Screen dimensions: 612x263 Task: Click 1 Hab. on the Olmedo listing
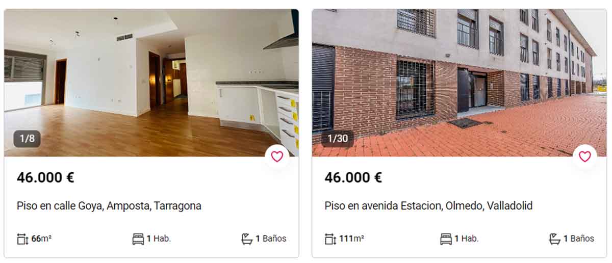[467, 239]
